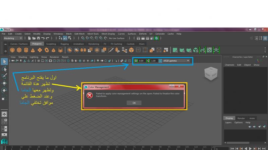Open the Layers menu in Layer Editor
This screenshot has width=268, height=150.
tap(228, 122)
